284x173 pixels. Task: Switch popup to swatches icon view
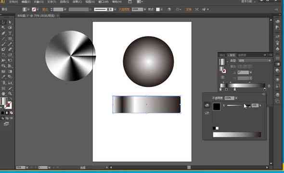(207, 113)
